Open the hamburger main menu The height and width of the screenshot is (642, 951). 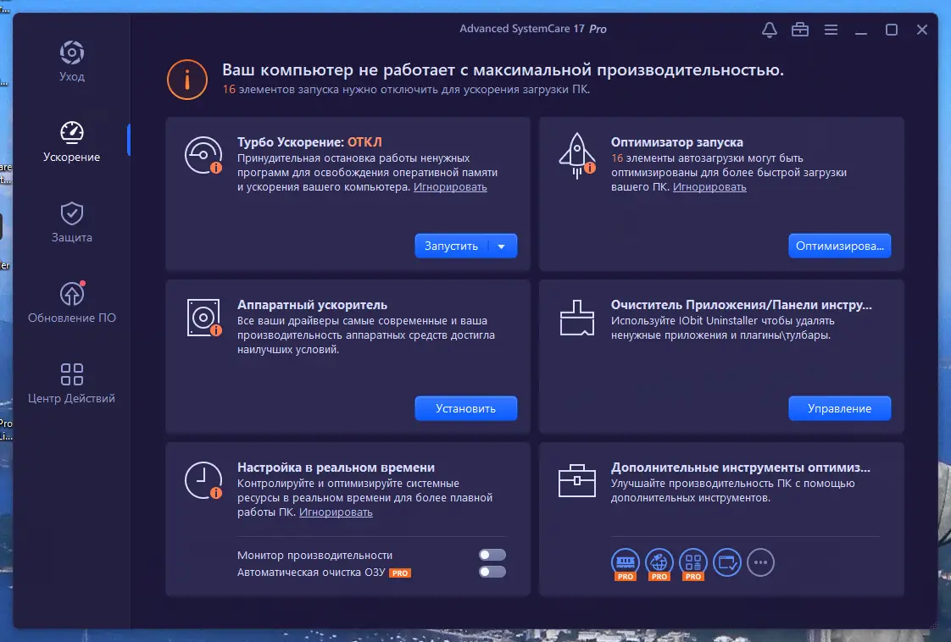point(831,29)
